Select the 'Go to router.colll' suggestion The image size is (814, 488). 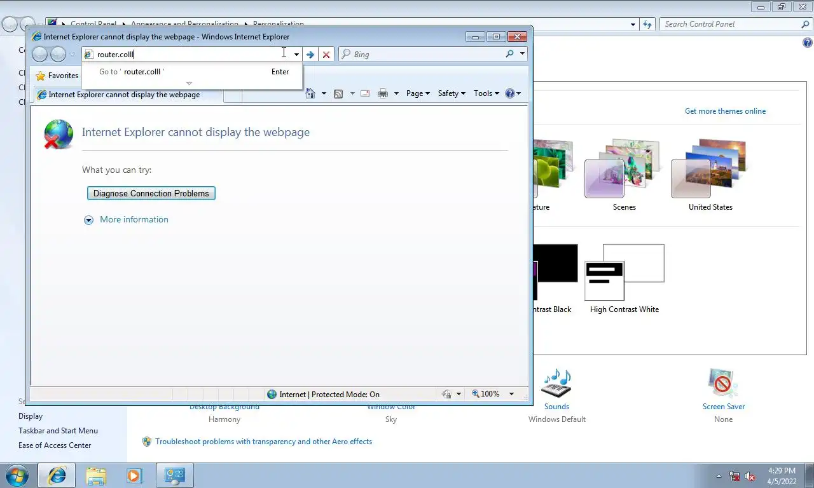(x=192, y=72)
